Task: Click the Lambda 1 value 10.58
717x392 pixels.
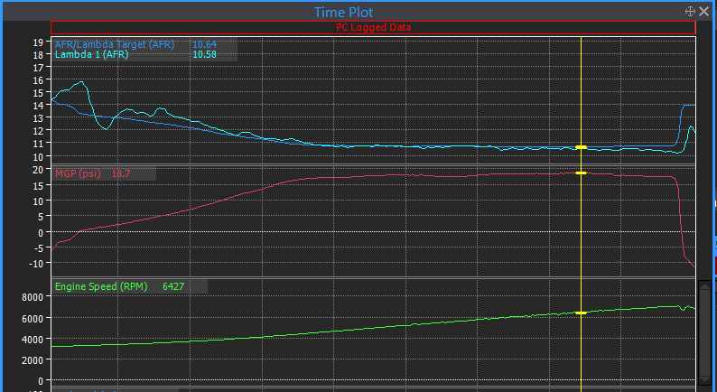Action: point(204,54)
